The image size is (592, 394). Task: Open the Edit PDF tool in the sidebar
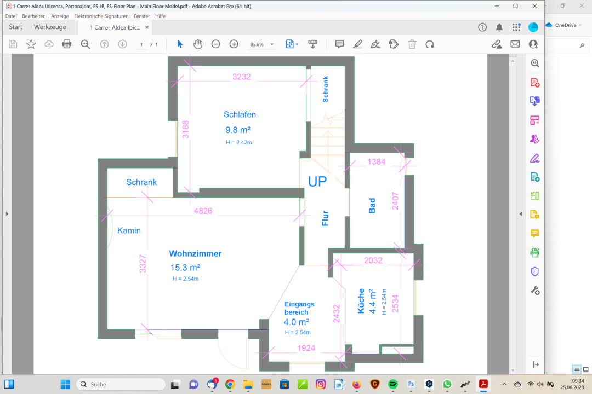pos(534,120)
